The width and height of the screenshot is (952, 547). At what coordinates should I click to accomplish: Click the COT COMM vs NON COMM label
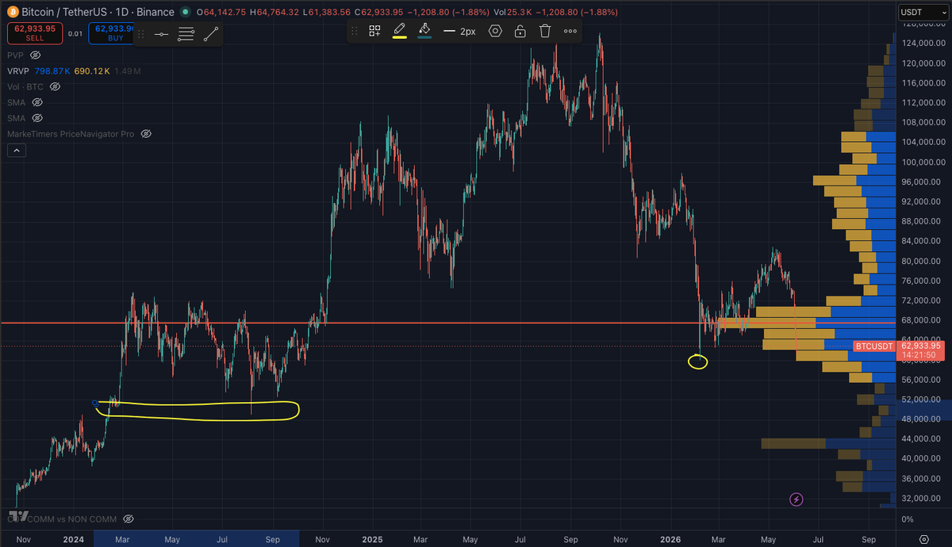point(62,519)
